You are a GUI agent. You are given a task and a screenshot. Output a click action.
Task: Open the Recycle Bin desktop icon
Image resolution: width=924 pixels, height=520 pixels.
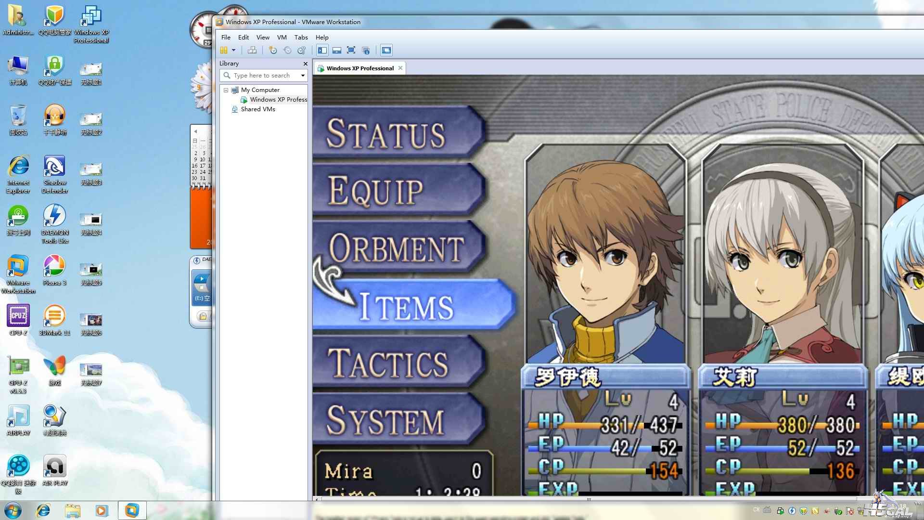tap(18, 121)
